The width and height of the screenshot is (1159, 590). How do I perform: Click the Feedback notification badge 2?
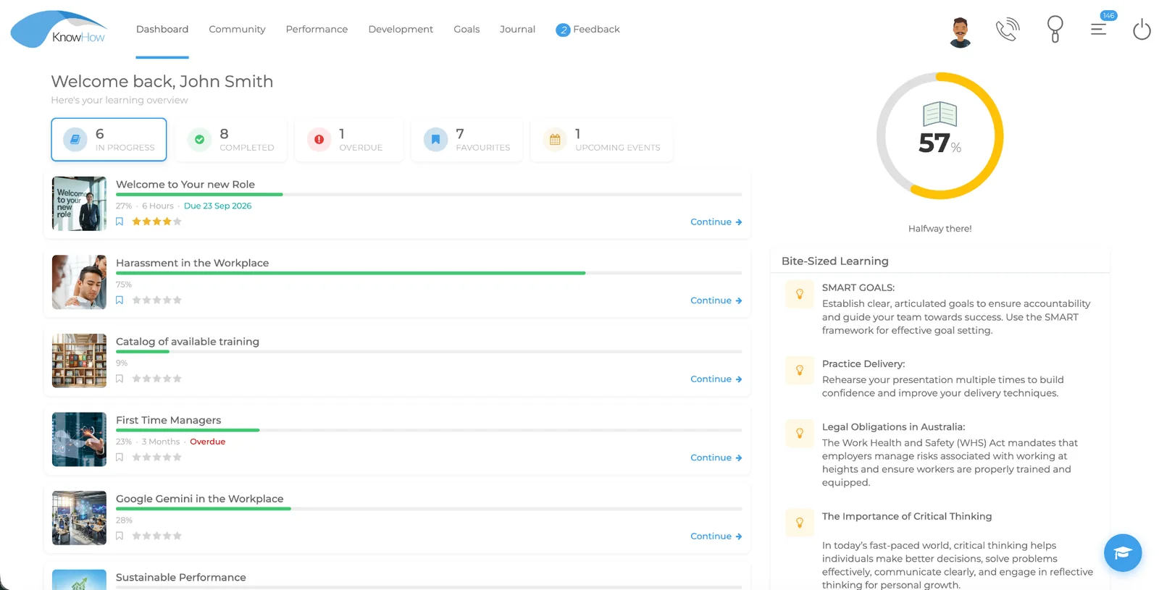click(x=563, y=30)
